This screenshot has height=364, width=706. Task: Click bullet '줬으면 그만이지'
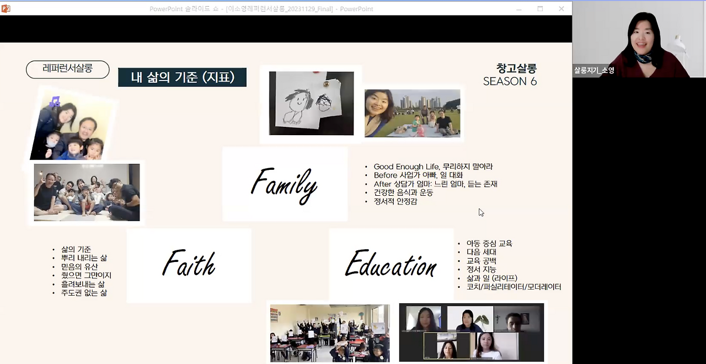pyautogui.click(x=86, y=275)
